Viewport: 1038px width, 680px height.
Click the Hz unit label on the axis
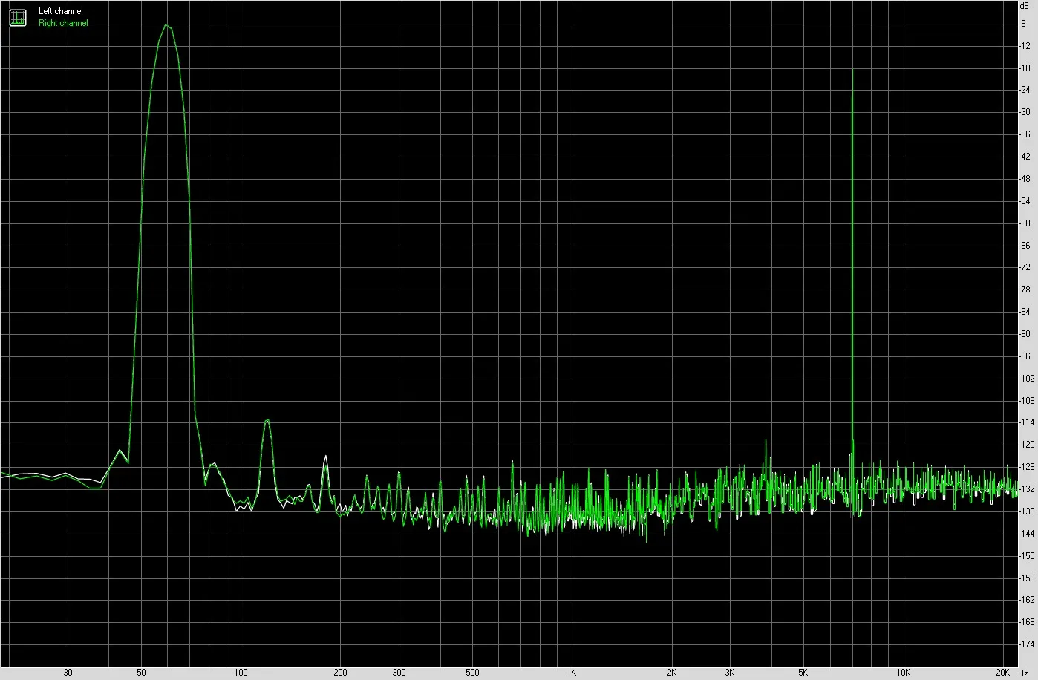(x=1022, y=673)
